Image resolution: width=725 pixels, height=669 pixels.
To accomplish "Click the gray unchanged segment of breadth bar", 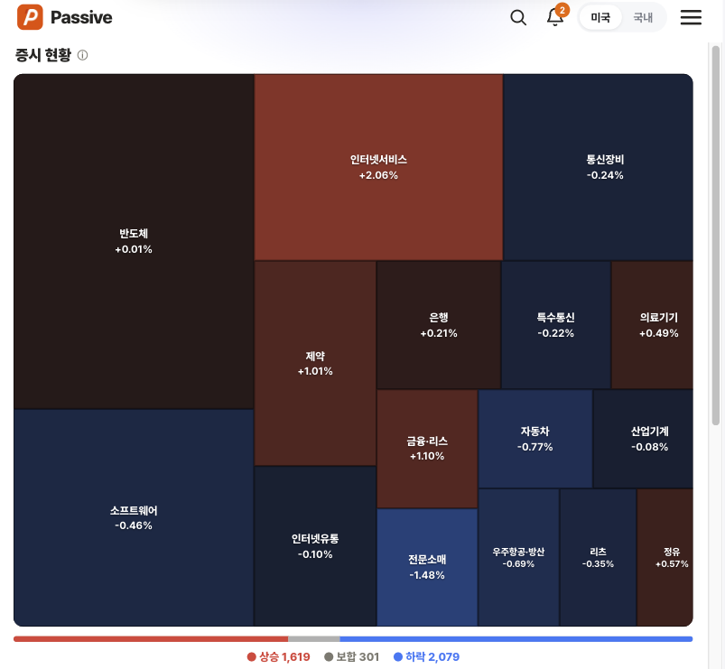I will point(314,639).
